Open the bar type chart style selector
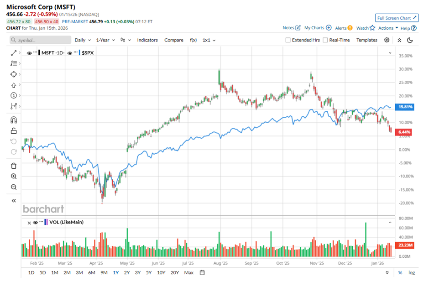 tap(126, 40)
